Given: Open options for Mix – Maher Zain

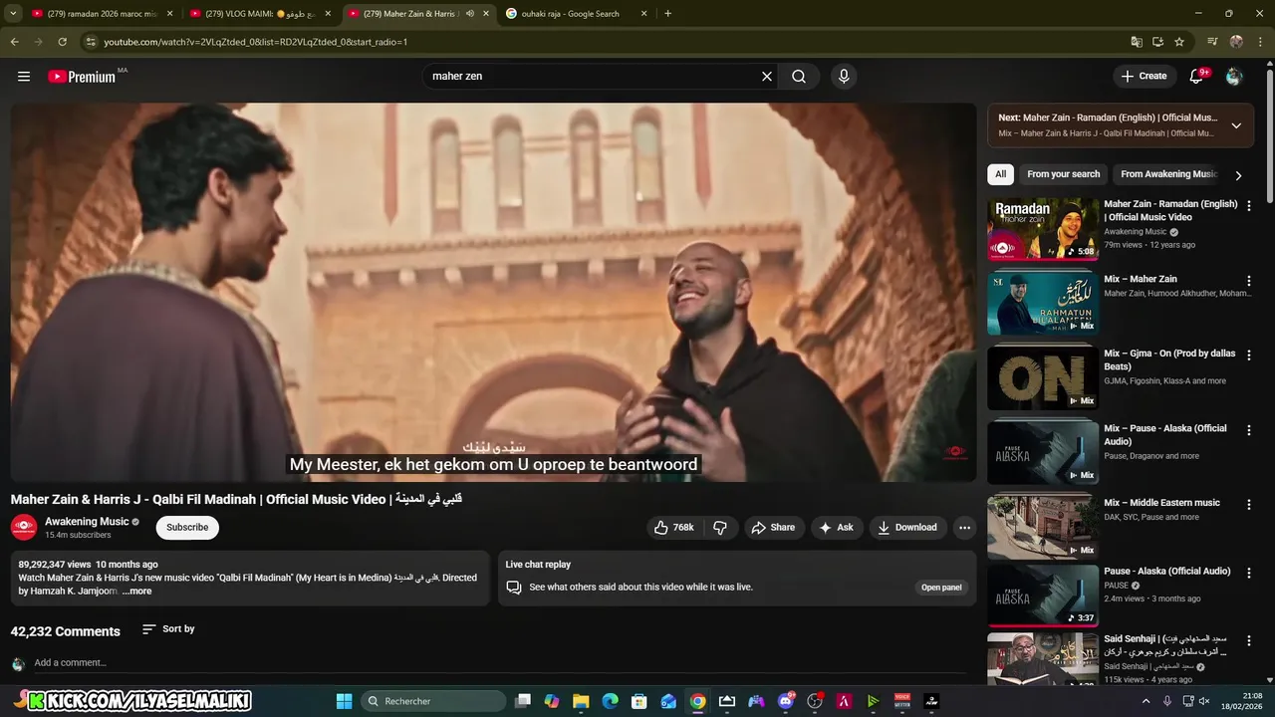Looking at the screenshot, I should pyautogui.click(x=1249, y=281).
